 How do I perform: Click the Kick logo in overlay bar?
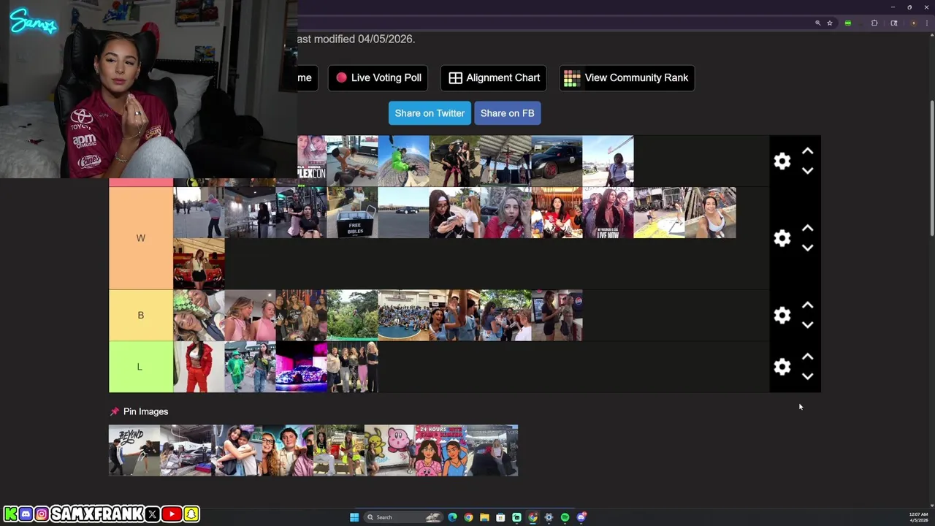10,514
